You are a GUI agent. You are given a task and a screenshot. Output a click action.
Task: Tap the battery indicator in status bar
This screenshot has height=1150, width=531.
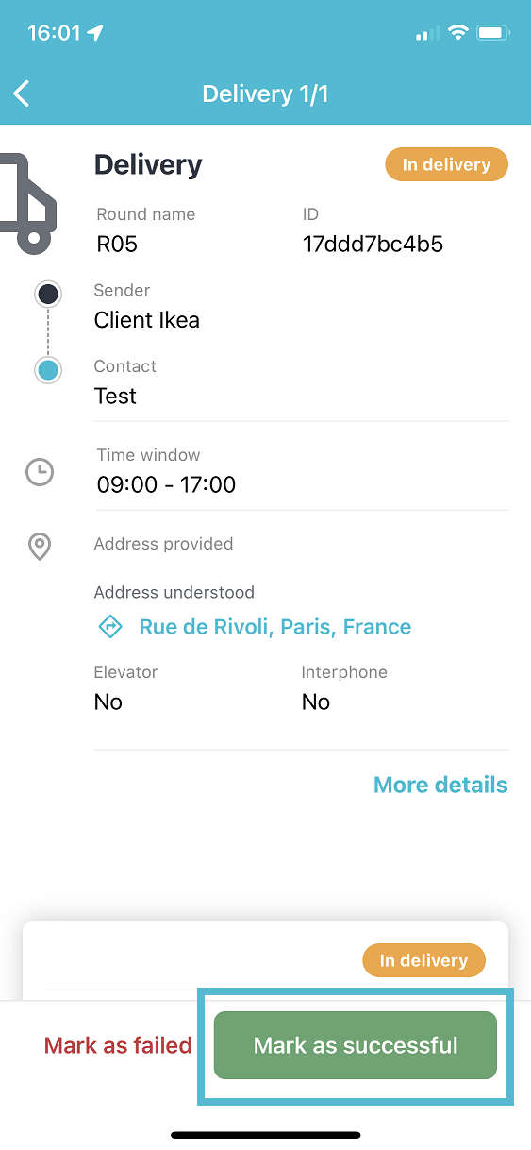pyautogui.click(x=494, y=33)
